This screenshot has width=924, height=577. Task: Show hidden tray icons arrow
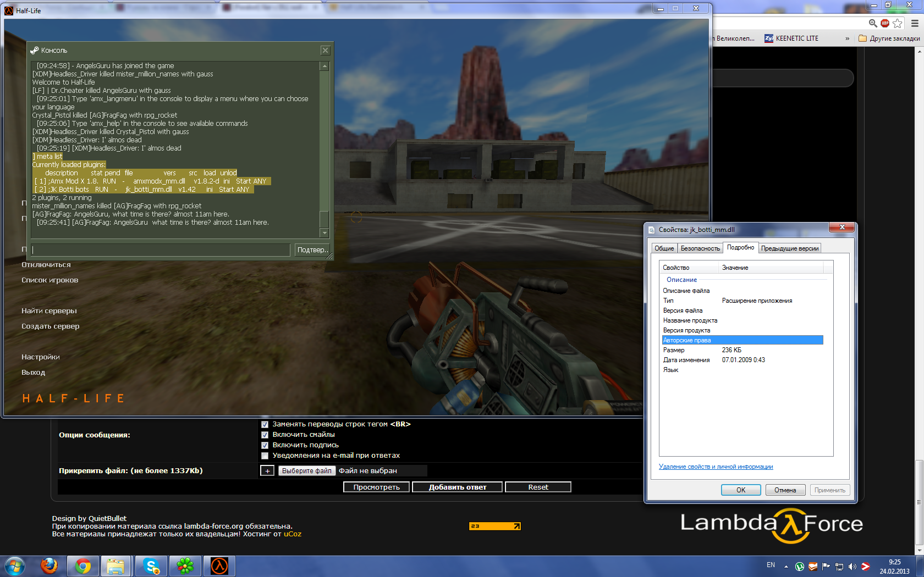[786, 567]
